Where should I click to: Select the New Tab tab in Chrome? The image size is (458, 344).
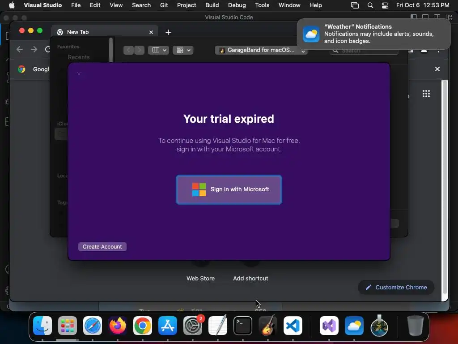105,32
